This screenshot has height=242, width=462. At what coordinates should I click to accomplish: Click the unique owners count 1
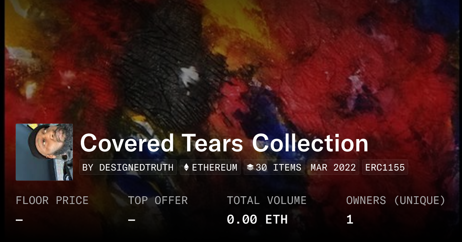click(x=350, y=220)
